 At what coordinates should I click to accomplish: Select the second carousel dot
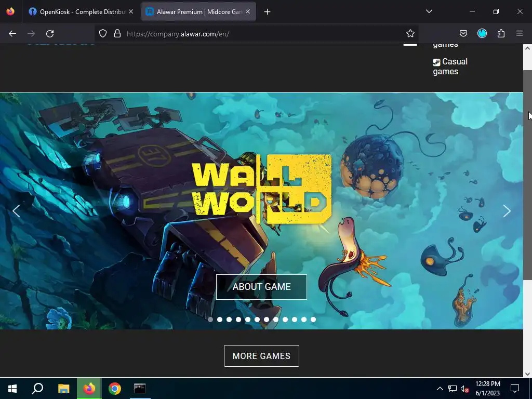click(220, 320)
